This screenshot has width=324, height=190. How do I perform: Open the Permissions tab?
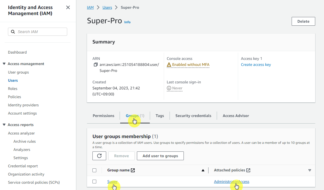[103, 116]
